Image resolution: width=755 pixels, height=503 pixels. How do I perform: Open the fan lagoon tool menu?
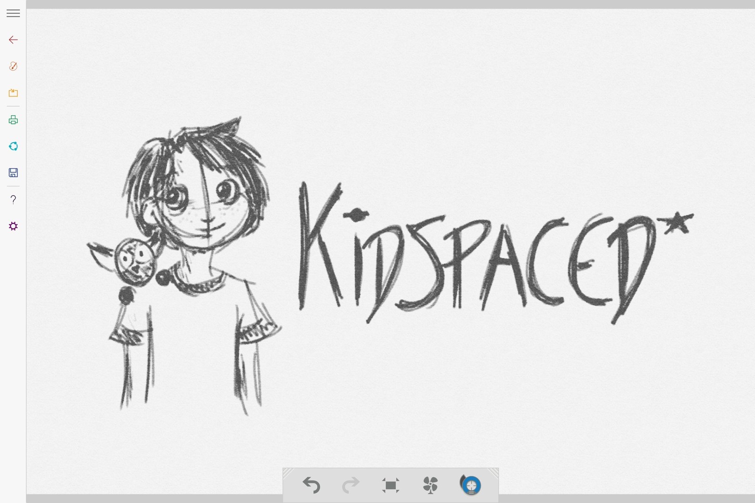[430, 485]
